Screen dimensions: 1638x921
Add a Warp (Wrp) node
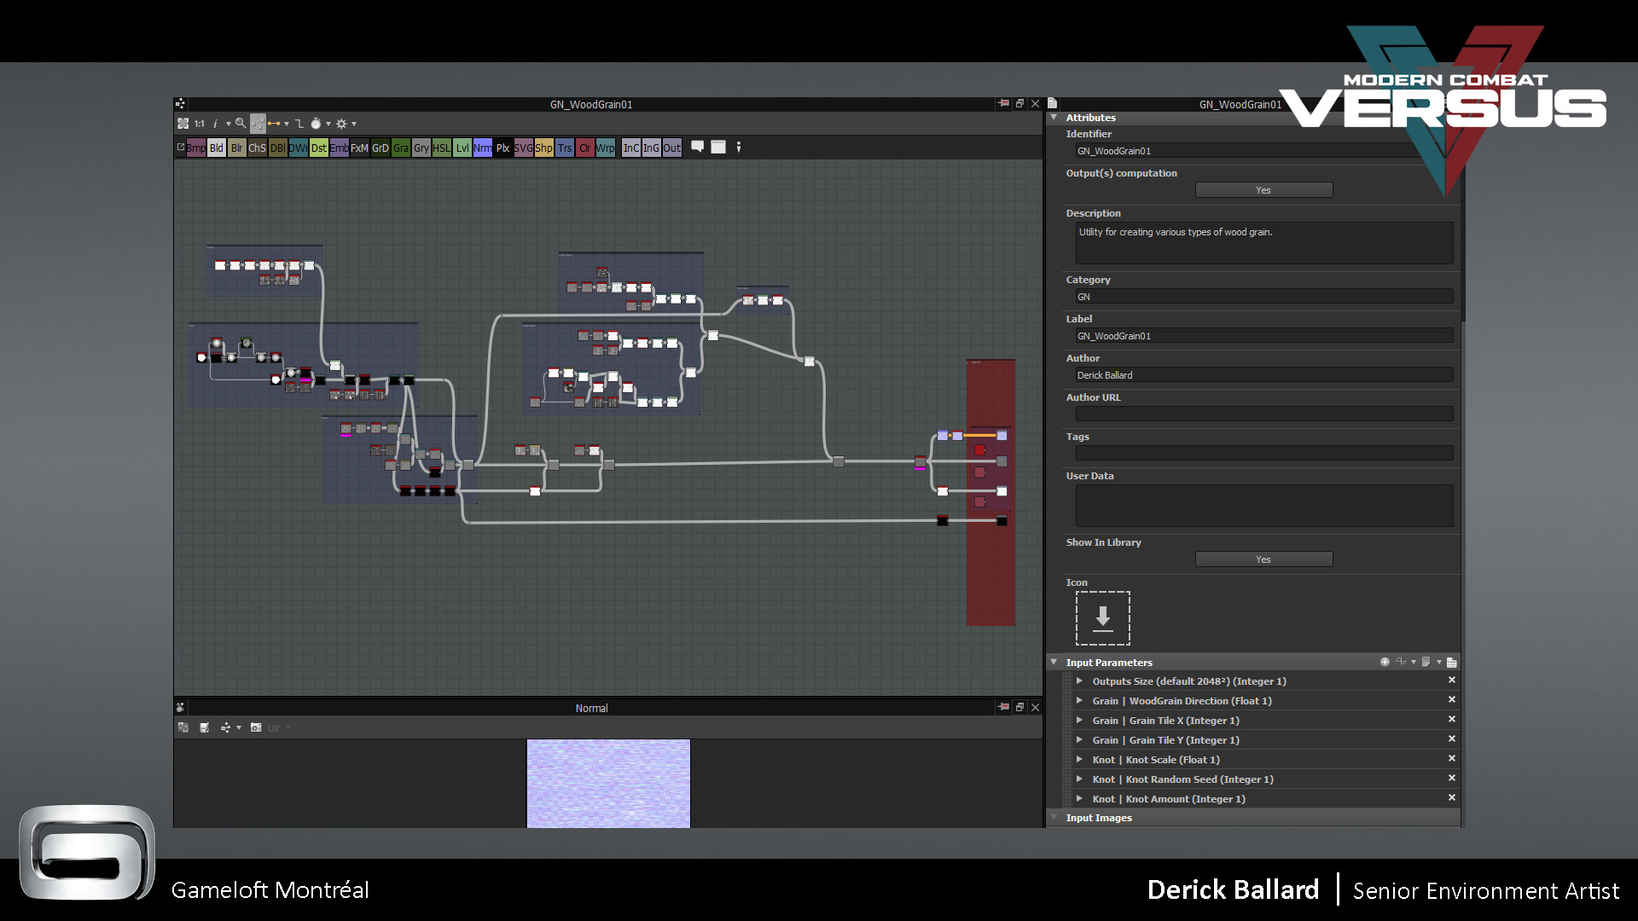(605, 148)
